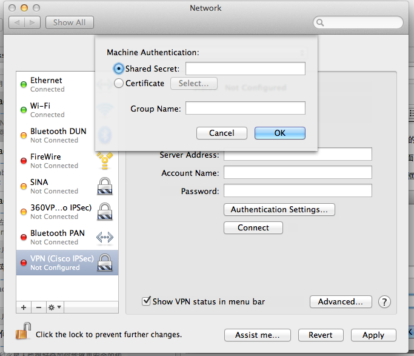This screenshot has height=356, width=414.
Task: Click the lock icon to prevent changes
Action: pos(23,332)
